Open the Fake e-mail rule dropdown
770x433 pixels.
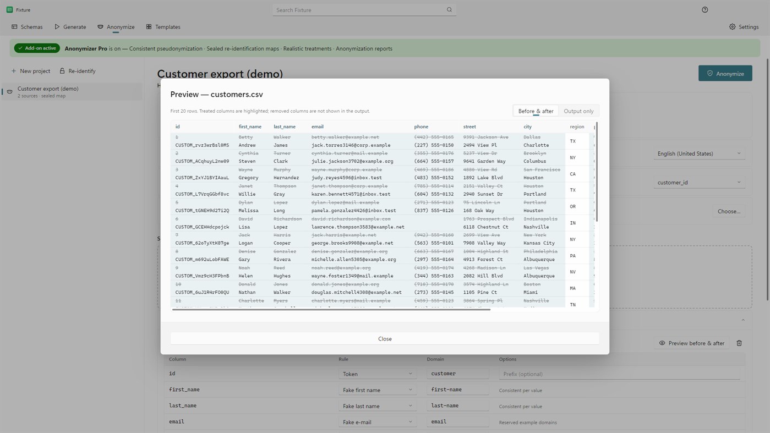point(377,422)
